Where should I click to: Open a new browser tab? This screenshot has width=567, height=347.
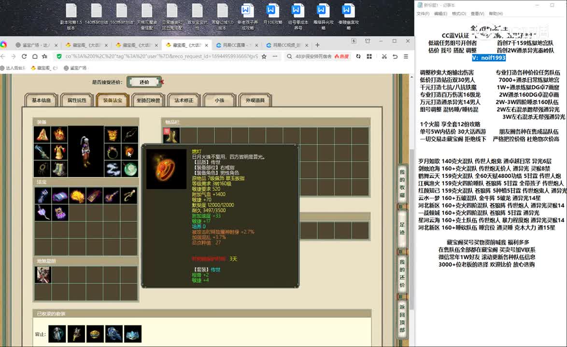pyautogui.click(x=317, y=45)
